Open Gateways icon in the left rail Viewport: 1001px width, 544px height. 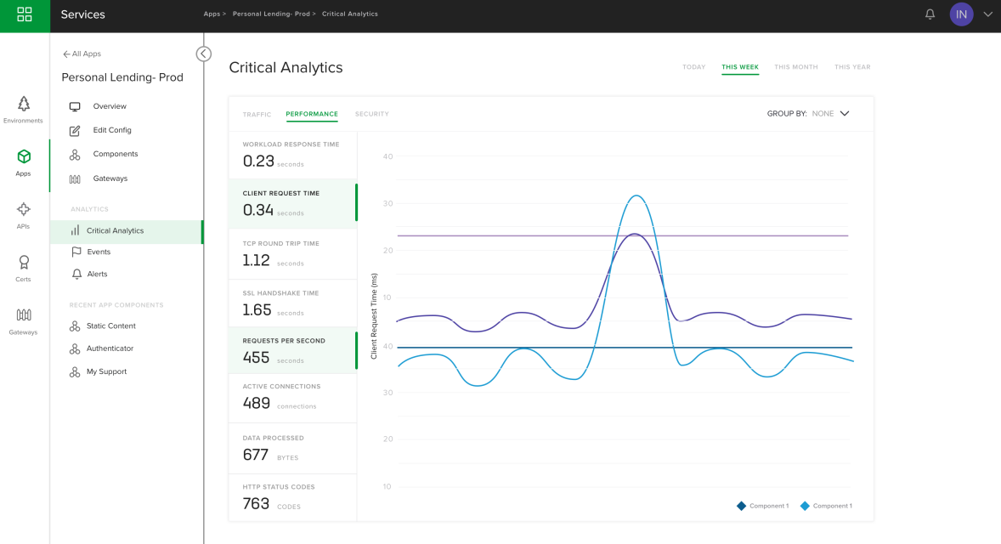(24, 322)
